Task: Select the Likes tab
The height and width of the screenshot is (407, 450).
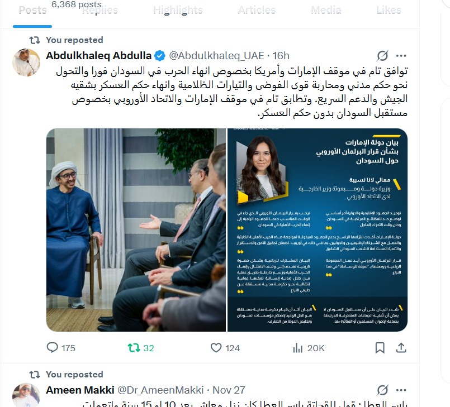Action: pos(389,10)
